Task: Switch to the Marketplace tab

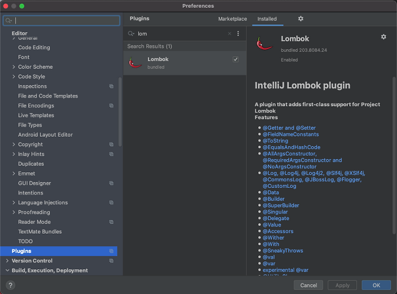Action: [x=232, y=19]
